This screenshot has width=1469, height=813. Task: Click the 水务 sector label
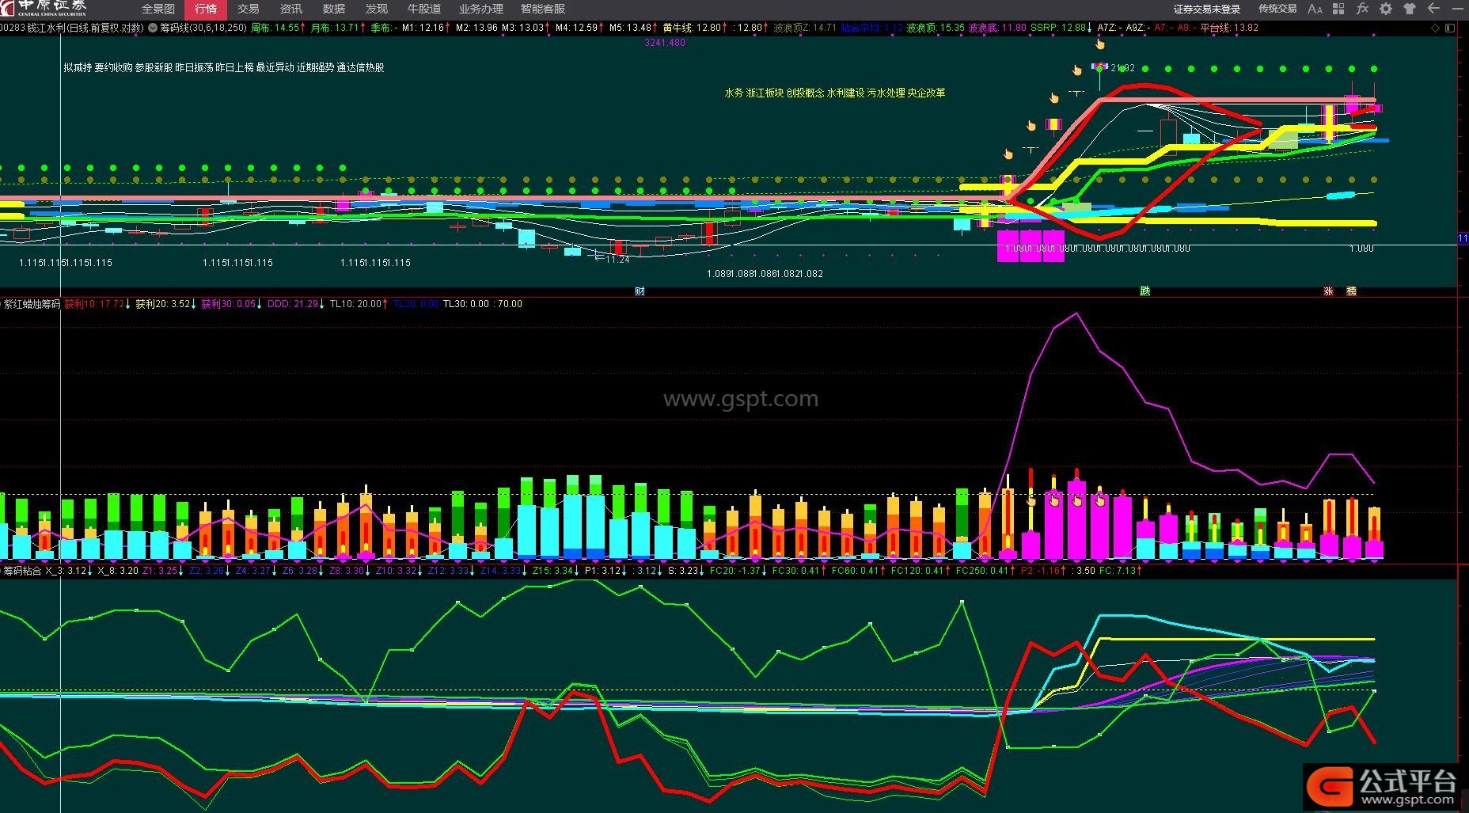(734, 93)
